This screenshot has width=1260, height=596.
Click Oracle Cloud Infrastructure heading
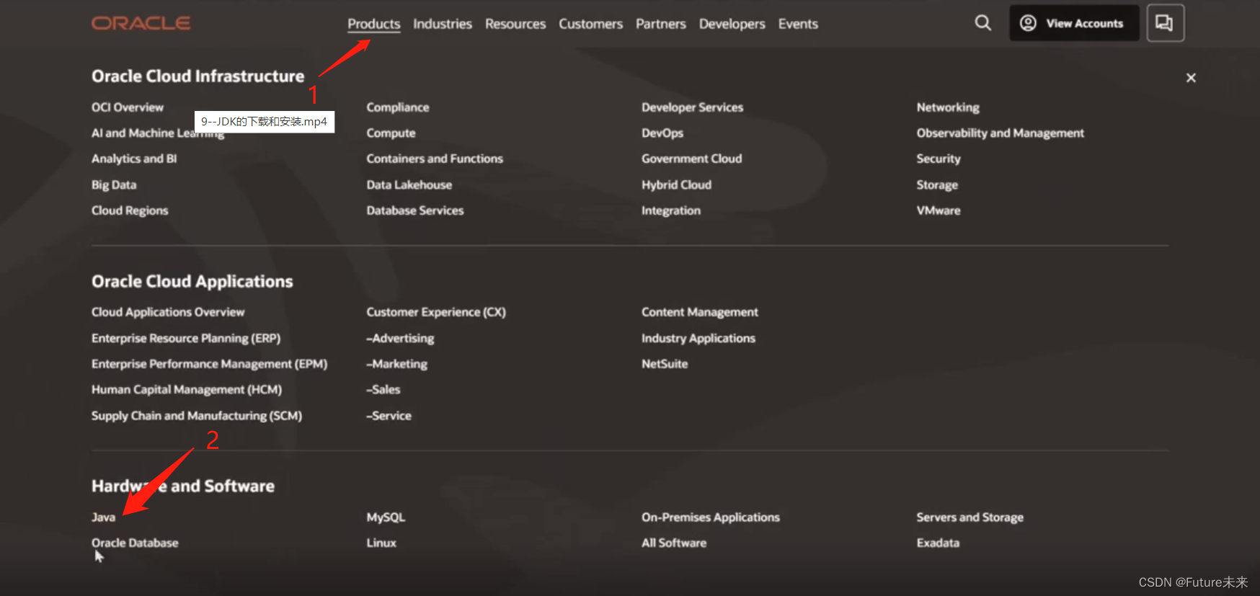click(198, 76)
